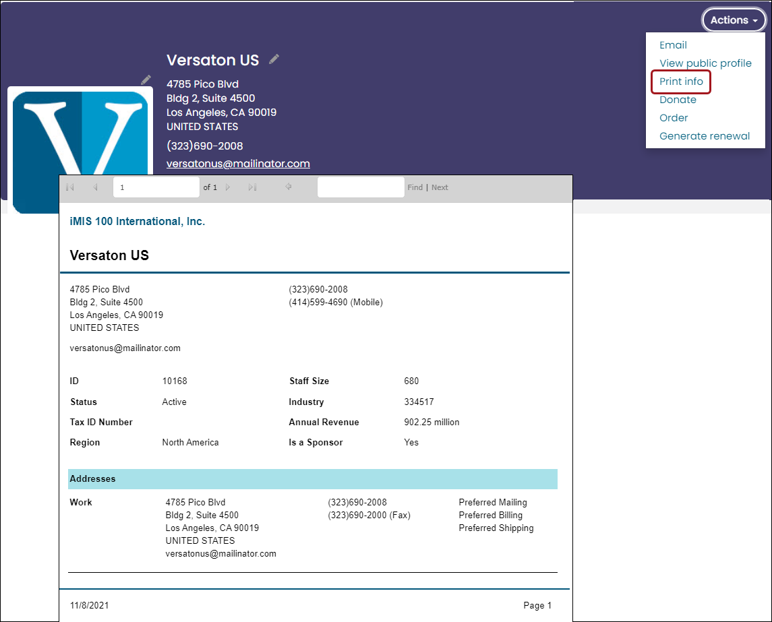
Task: Select the Region value North America
Action: tap(191, 442)
